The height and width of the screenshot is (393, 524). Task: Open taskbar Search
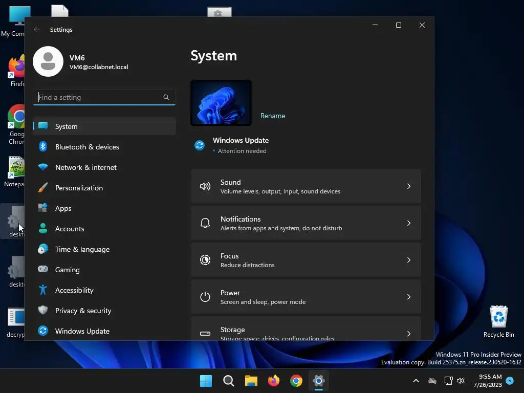pos(229,381)
